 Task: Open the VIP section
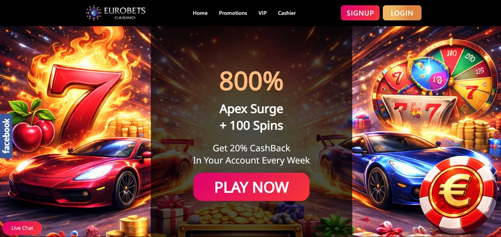(263, 13)
